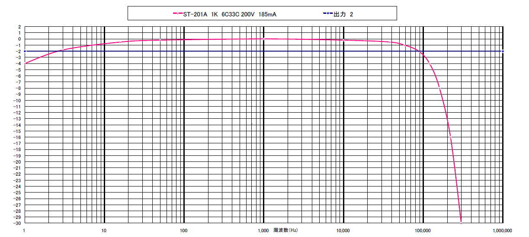Click the y-axis label -12
This screenshot has width=529, height=237.
(17, 113)
